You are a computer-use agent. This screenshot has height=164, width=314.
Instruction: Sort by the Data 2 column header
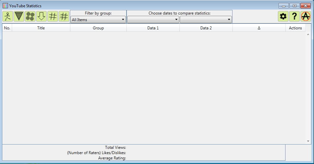point(206,28)
